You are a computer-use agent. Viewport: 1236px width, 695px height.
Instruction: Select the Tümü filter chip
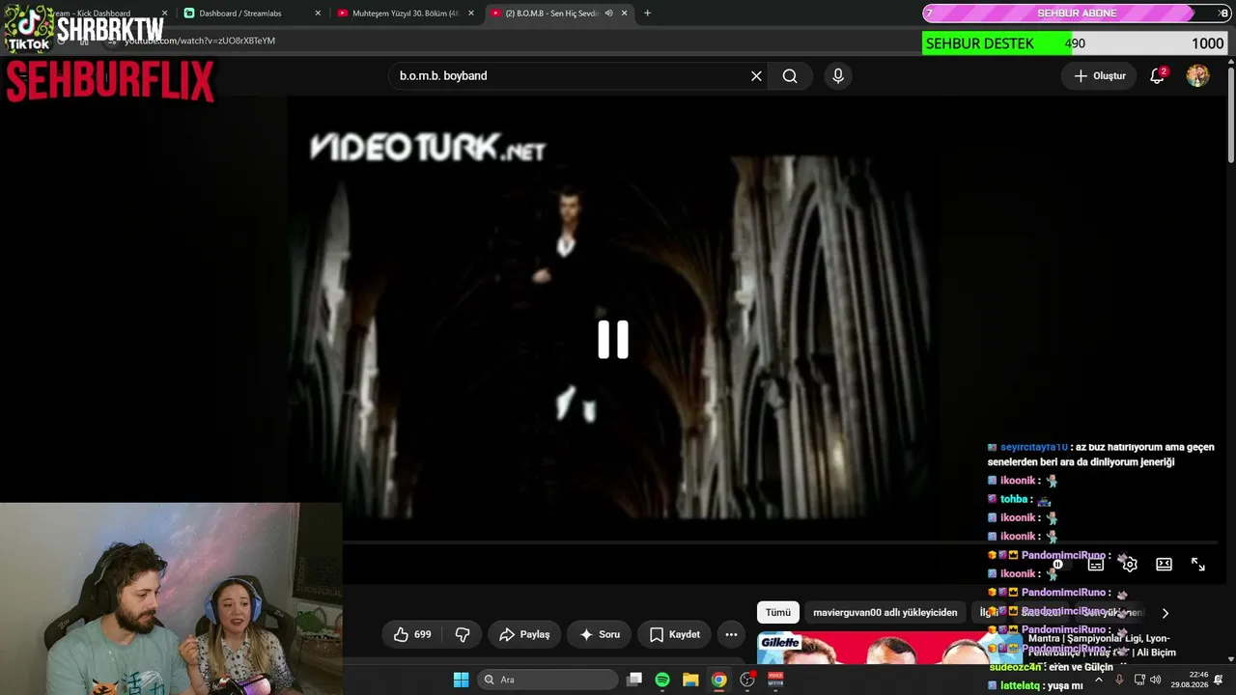[778, 613]
